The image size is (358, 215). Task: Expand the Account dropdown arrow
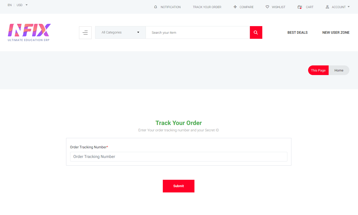(349, 7)
